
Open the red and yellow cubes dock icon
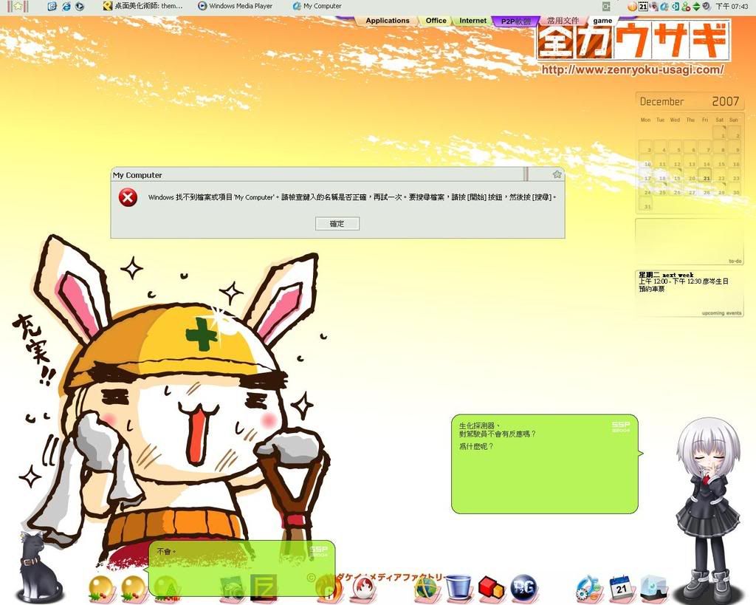[491, 587]
